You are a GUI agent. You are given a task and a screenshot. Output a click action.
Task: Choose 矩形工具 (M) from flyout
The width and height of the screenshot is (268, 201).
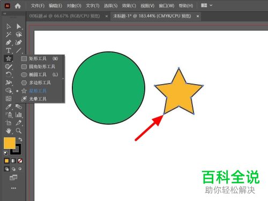pos(40,58)
